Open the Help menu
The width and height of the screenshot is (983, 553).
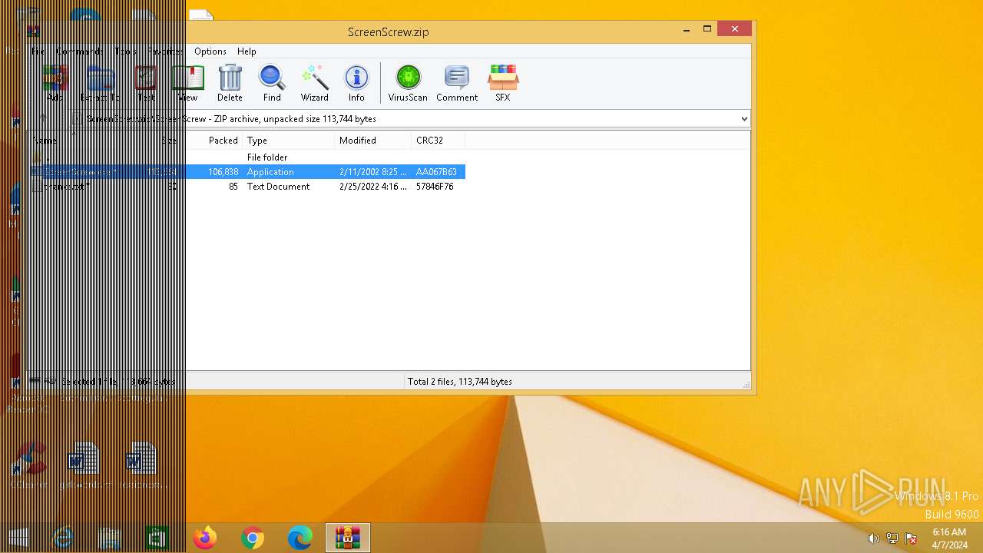(x=247, y=51)
